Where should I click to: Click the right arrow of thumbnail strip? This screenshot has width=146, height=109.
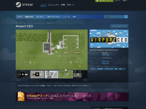pos(85,80)
